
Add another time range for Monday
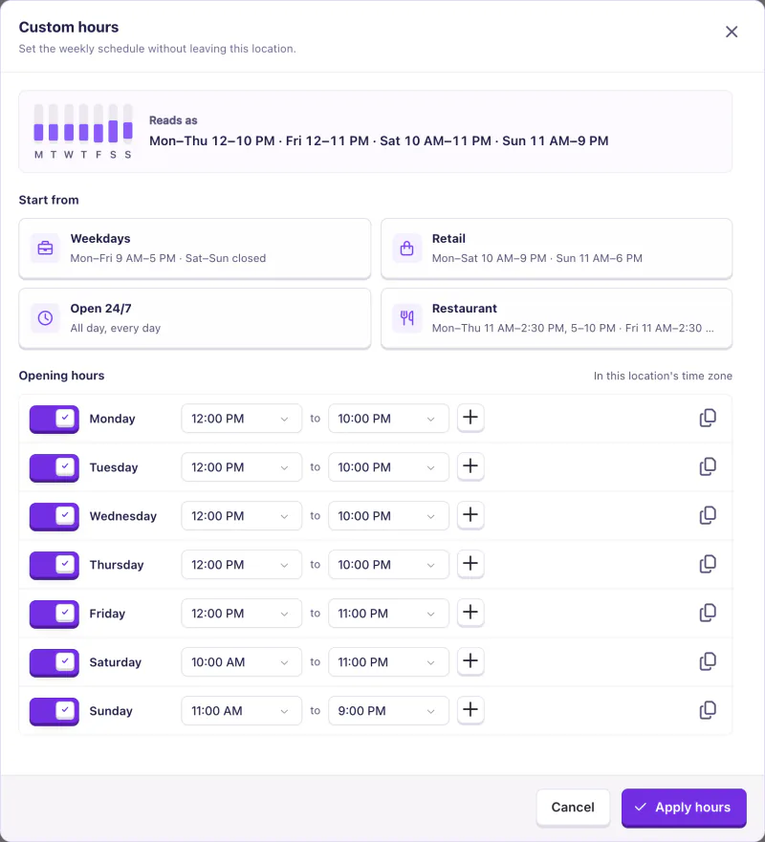(470, 418)
